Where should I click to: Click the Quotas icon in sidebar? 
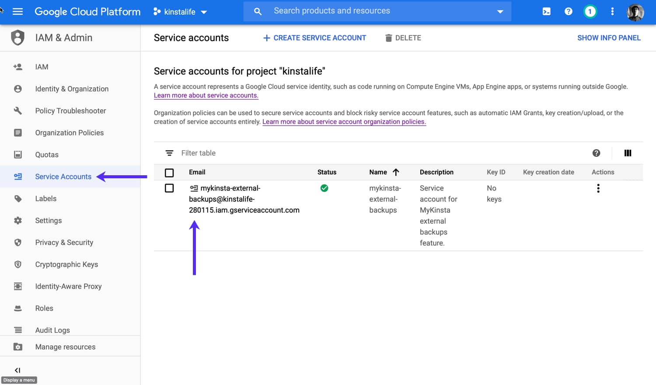[17, 154]
